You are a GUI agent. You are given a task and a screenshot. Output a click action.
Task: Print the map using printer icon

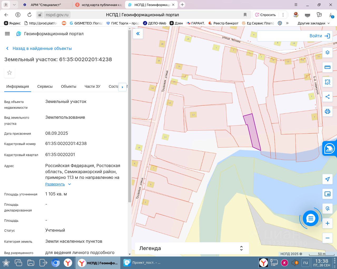tap(327, 111)
